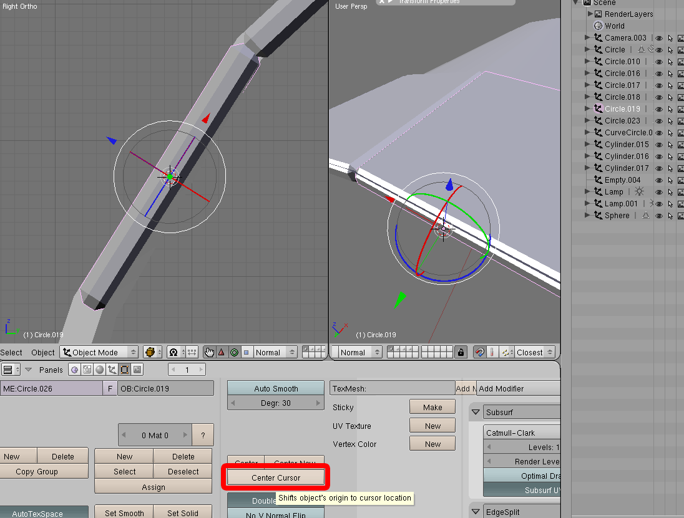
Task: Open the Add Modifier menu
Action: tap(518, 388)
